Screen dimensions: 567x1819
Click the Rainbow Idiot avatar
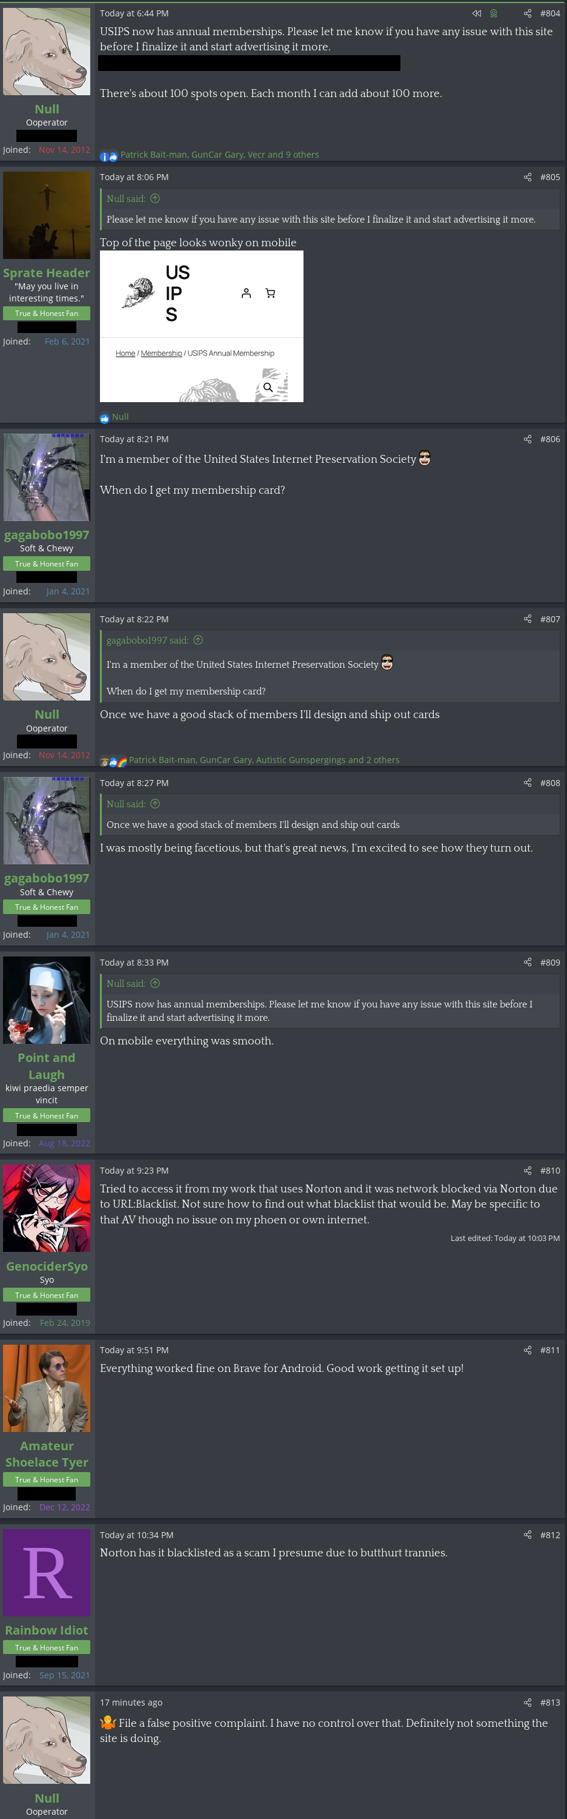coord(47,1573)
